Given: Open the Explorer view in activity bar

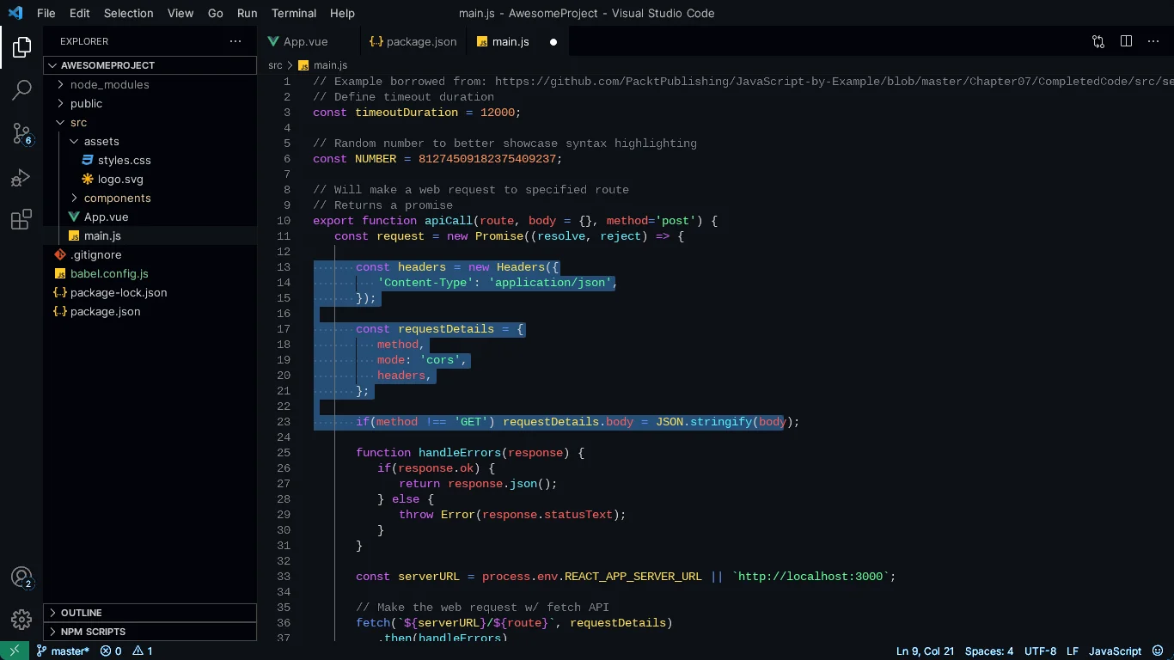Looking at the screenshot, I should (x=21, y=47).
